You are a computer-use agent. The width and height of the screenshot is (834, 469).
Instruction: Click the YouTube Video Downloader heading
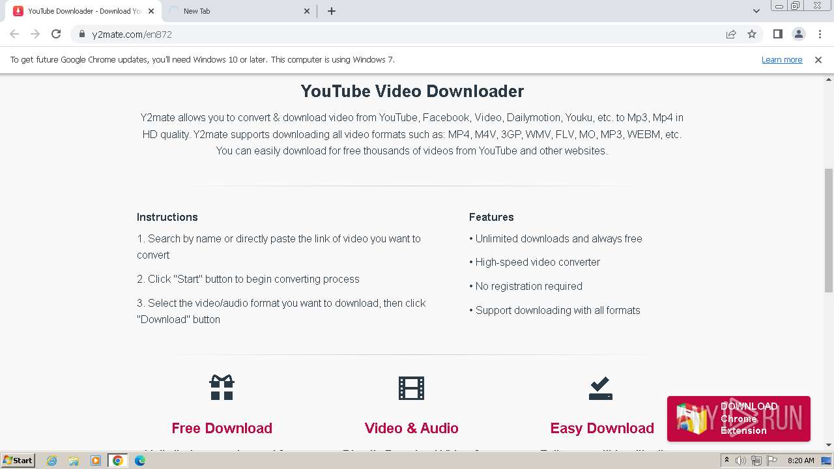click(x=412, y=91)
